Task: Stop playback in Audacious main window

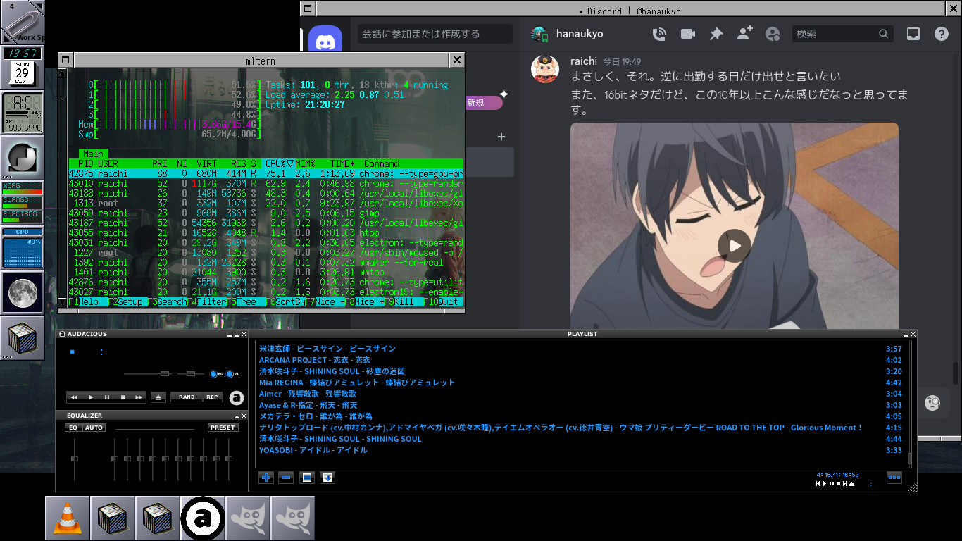Action: click(123, 397)
